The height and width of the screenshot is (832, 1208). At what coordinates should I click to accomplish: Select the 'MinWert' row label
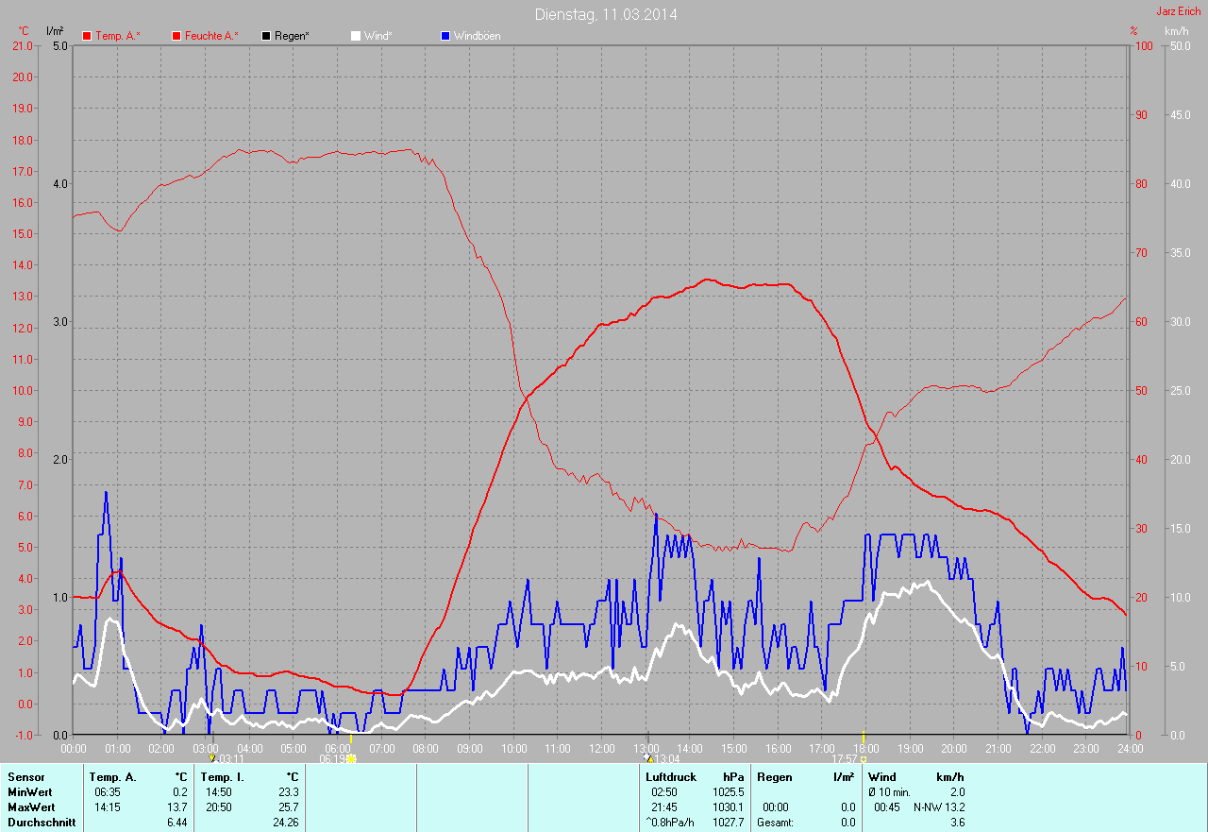(x=30, y=792)
